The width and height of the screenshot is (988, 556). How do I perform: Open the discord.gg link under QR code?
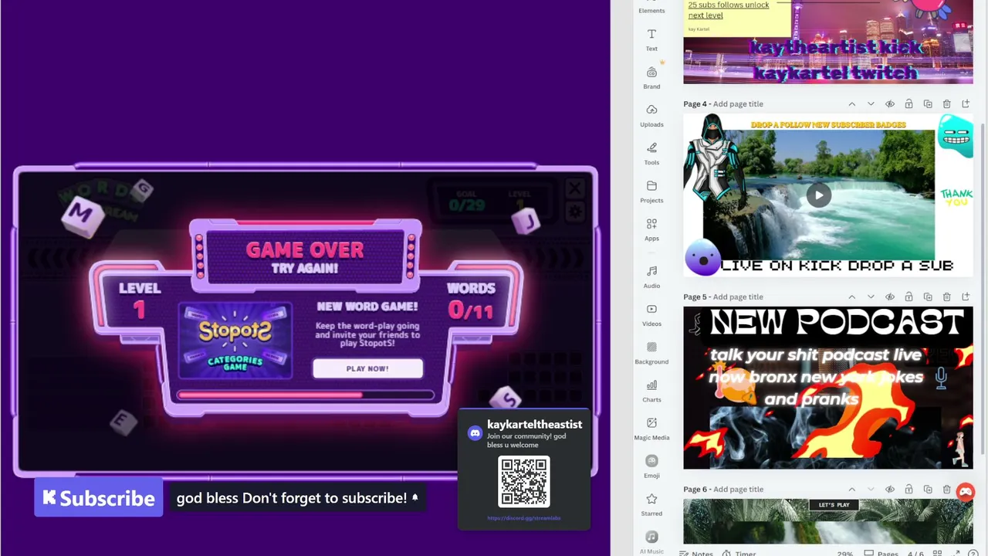point(524,518)
